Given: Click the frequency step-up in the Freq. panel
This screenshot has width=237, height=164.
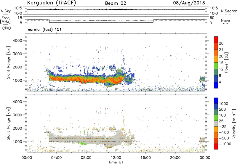Looking at the screenshot, I should coord(153,21).
